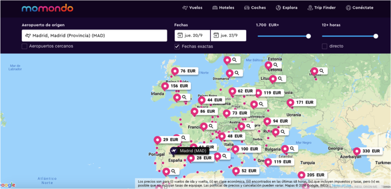Enable the Aeropuertos cercanos checkbox
Image resolution: width=391 pixels, height=189 pixels.
[25, 46]
